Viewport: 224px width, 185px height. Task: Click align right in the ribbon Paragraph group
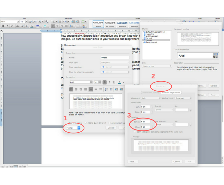pos(62,26)
